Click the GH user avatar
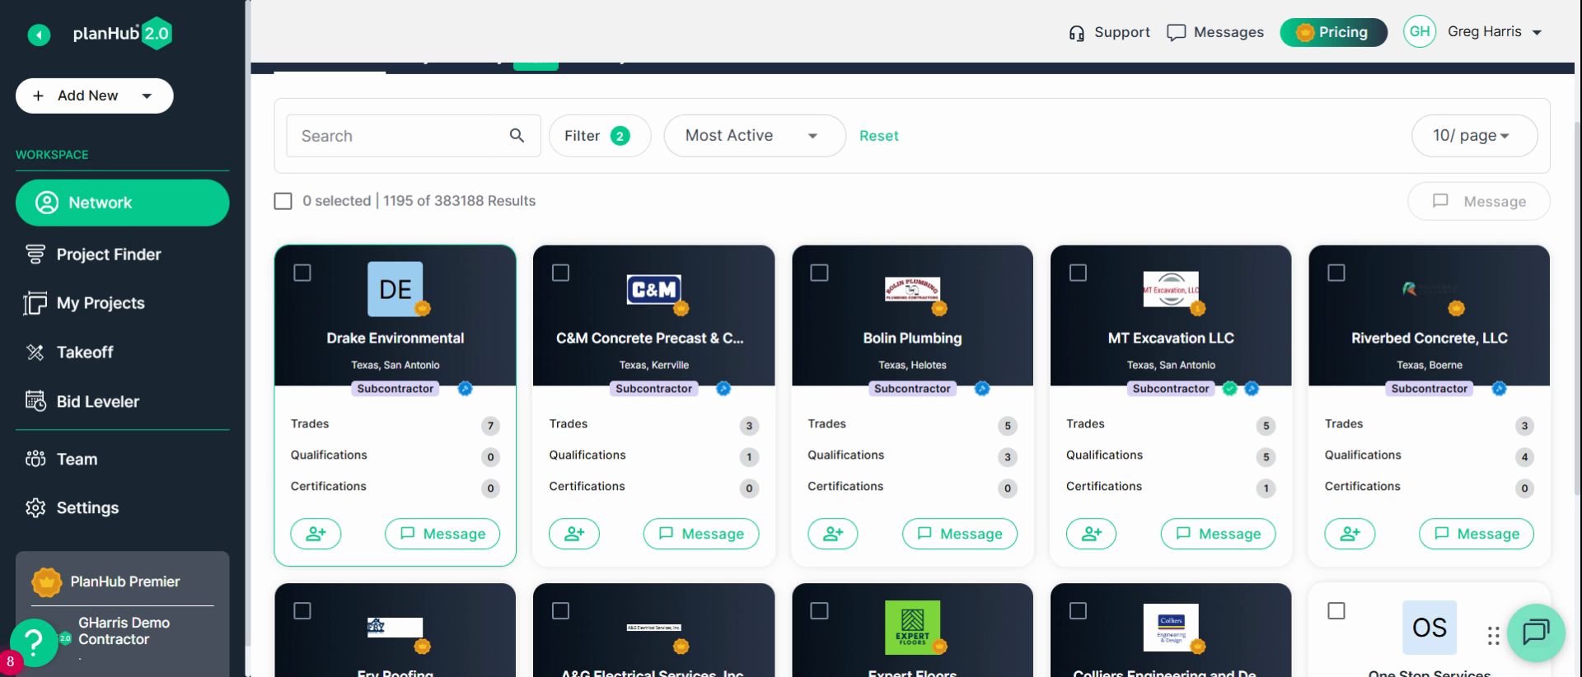1582x677 pixels. tap(1419, 32)
